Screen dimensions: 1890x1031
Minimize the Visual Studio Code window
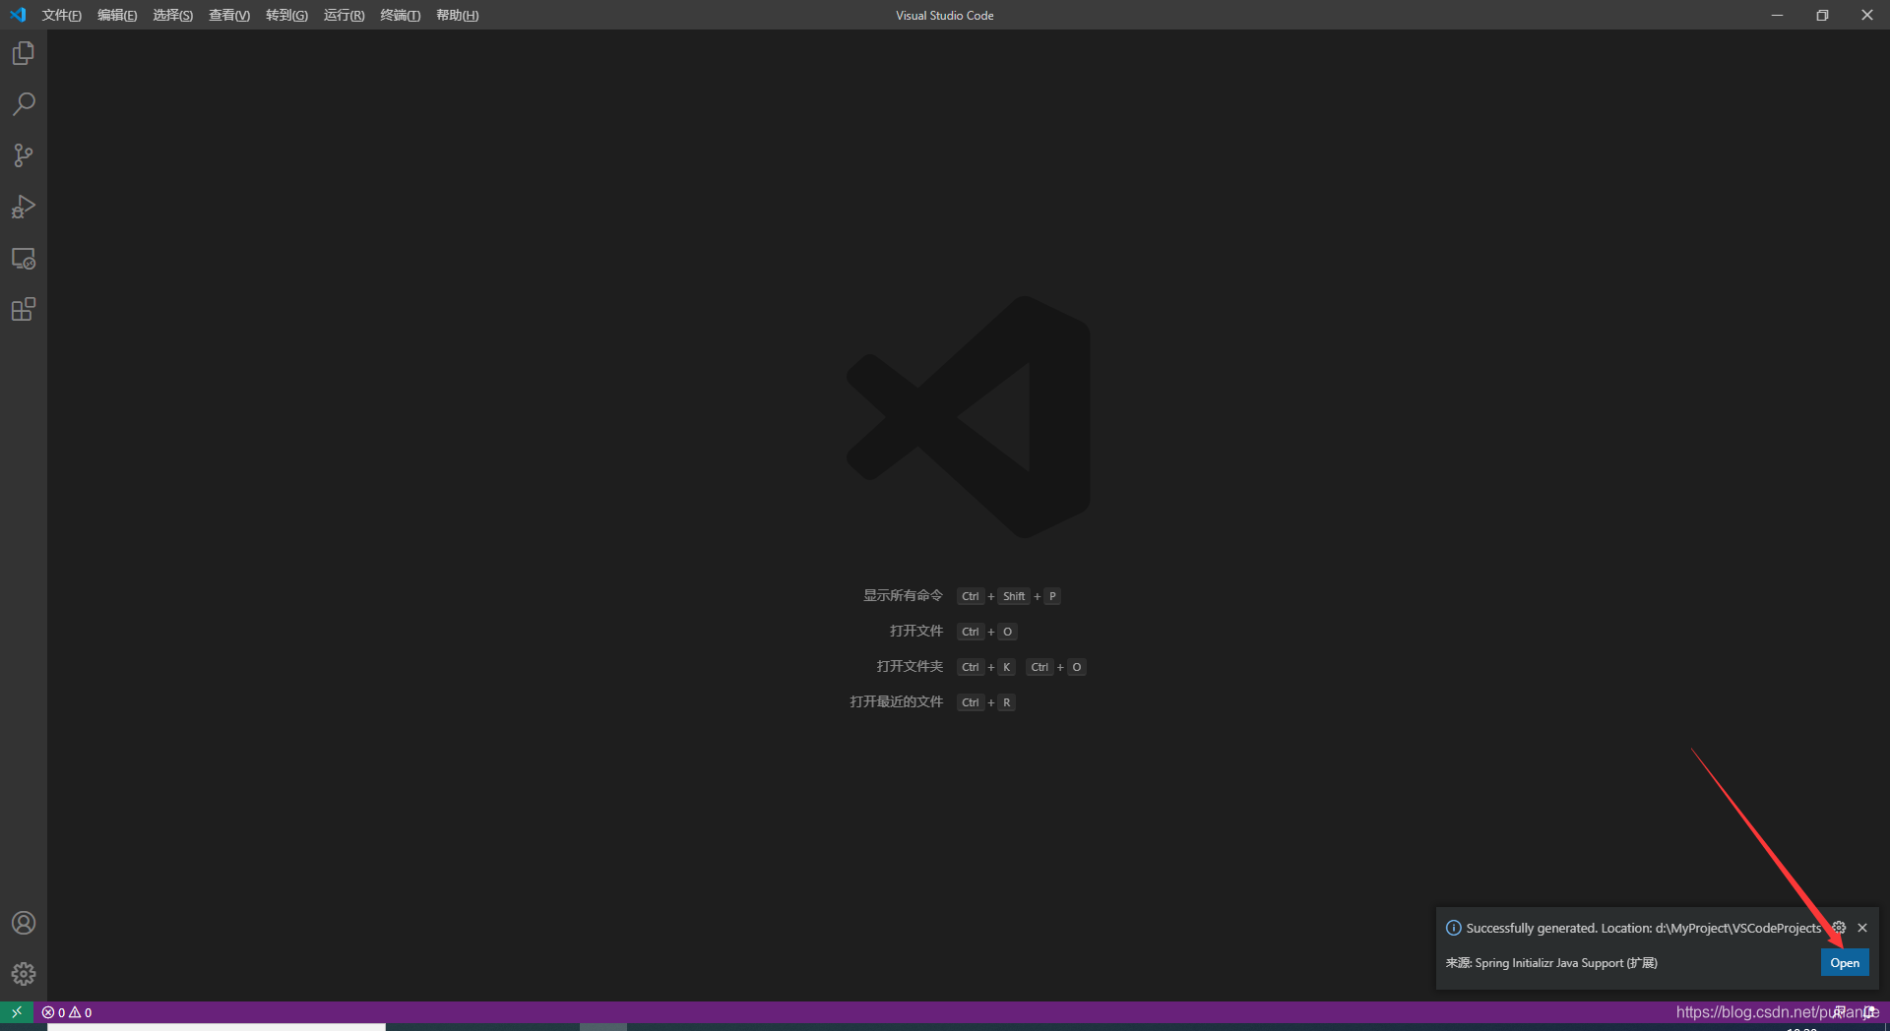[1777, 15]
